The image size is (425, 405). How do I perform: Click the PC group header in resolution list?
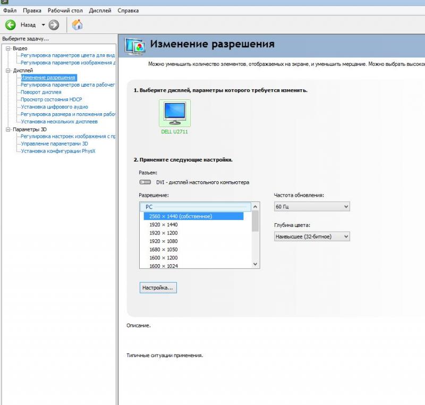[195, 207]
